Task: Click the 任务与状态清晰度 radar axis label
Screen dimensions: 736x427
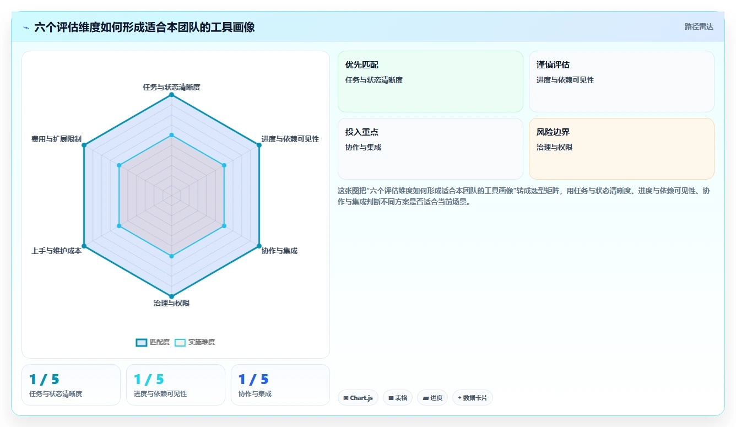Action: (171, 87)
